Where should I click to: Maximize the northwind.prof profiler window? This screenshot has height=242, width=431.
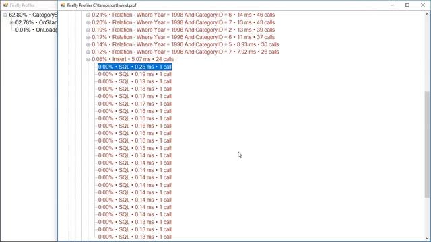point(407,5)
